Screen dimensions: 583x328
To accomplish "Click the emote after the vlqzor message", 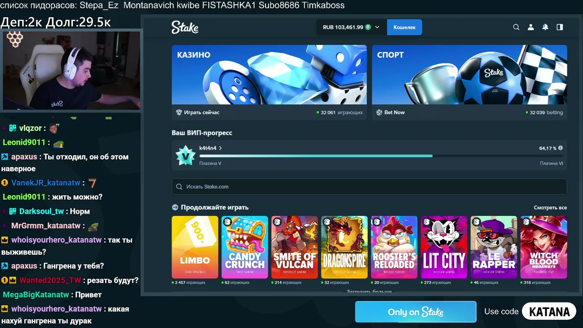I will point(55,128).
